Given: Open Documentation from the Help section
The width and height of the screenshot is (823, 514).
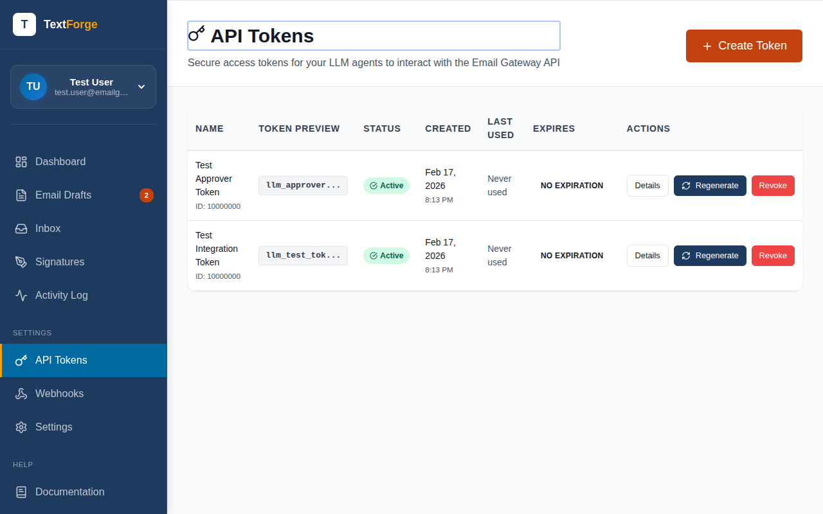Looking at the screenshot, I should (84, 492).
